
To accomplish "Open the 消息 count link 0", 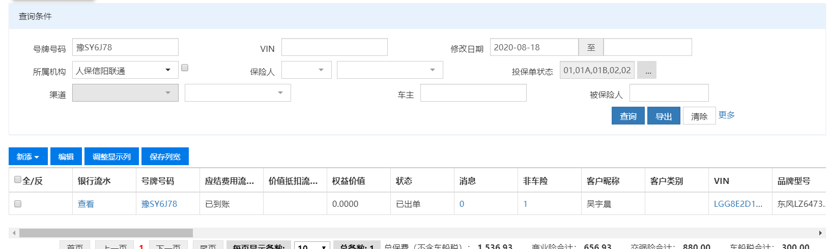I will point(462,204).
